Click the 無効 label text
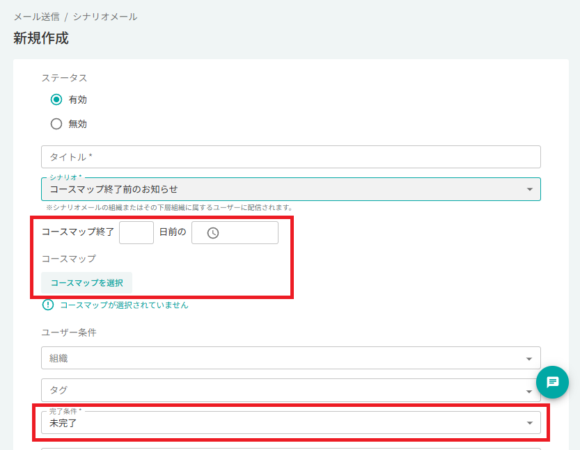The height and width of the screenshot is (450, 580). coord(78,124)
